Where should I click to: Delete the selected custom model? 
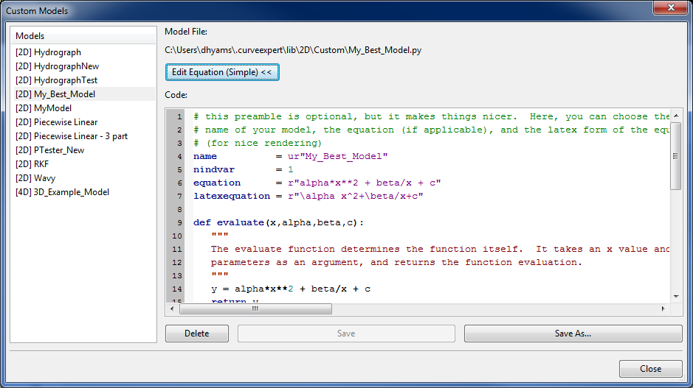pos(196,334)
